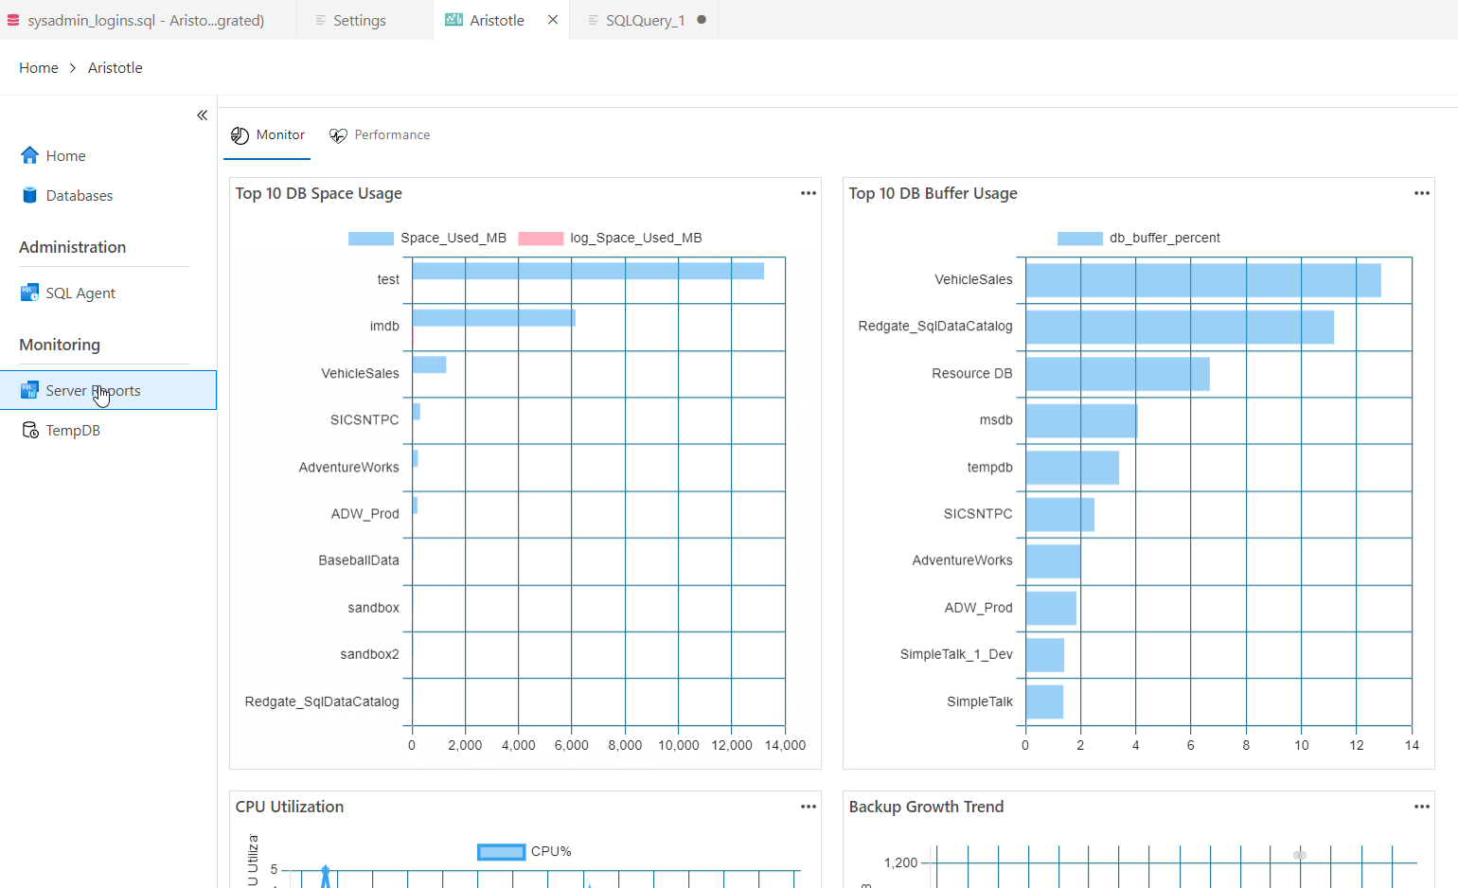The height and width of the screenshot is (888, 1458).
Task: Click the Performance heartbeat icon
Action: click(338, 135)
